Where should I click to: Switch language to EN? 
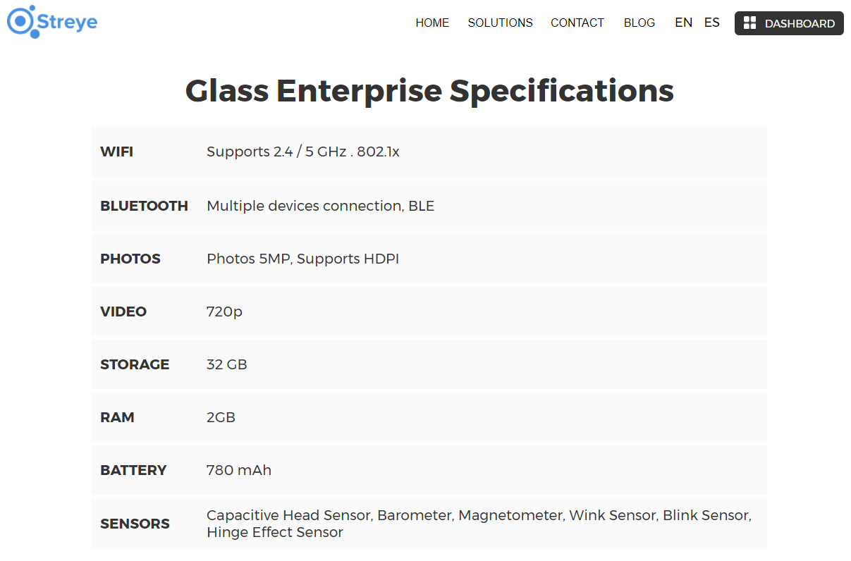[x=684, y=23]
